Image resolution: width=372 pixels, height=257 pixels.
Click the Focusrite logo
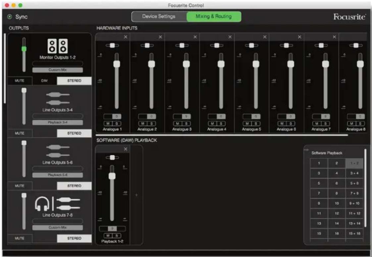tap(349, 17)
